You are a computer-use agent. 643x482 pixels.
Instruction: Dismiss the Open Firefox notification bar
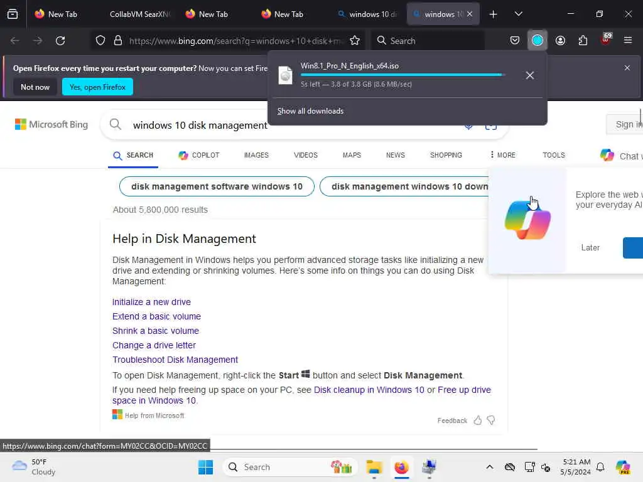pyautogui.click(x=627, y=68)
